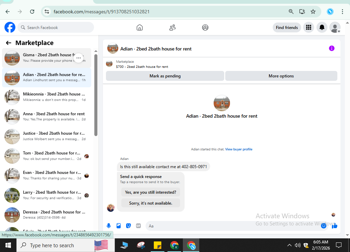Select the Adian 2bed 2bath conversation

(x=46, y=77)
